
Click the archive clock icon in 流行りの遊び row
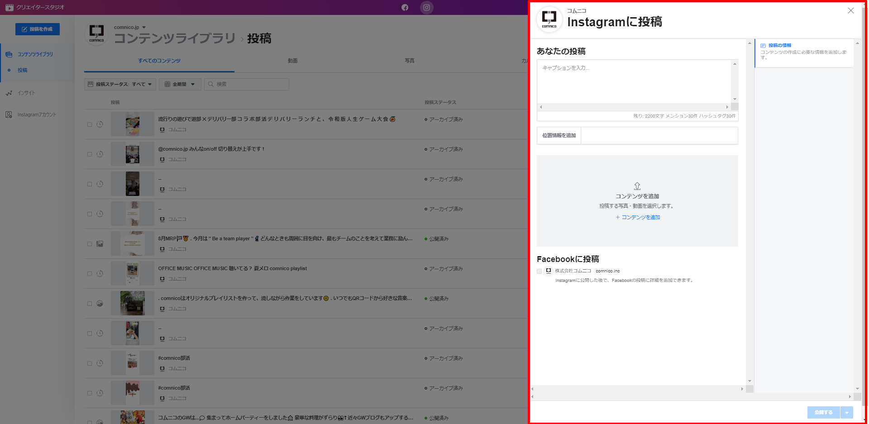tap(100, 124)
